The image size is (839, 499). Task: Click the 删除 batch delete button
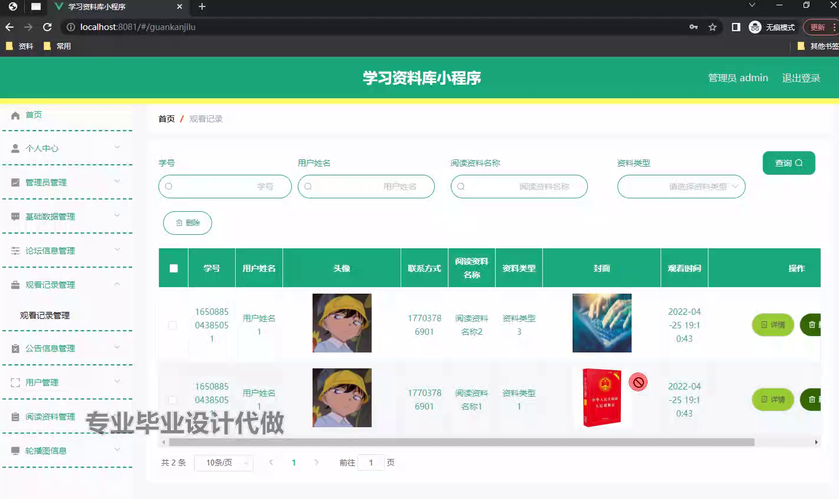(x=187, y=223)
